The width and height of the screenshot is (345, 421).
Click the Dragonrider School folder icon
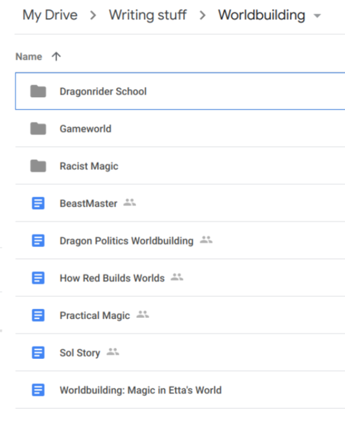pos(38,91)
